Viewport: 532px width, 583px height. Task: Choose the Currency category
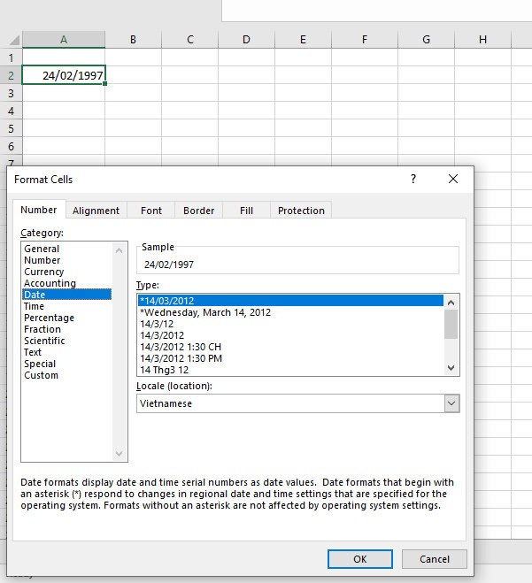point(67,272)
